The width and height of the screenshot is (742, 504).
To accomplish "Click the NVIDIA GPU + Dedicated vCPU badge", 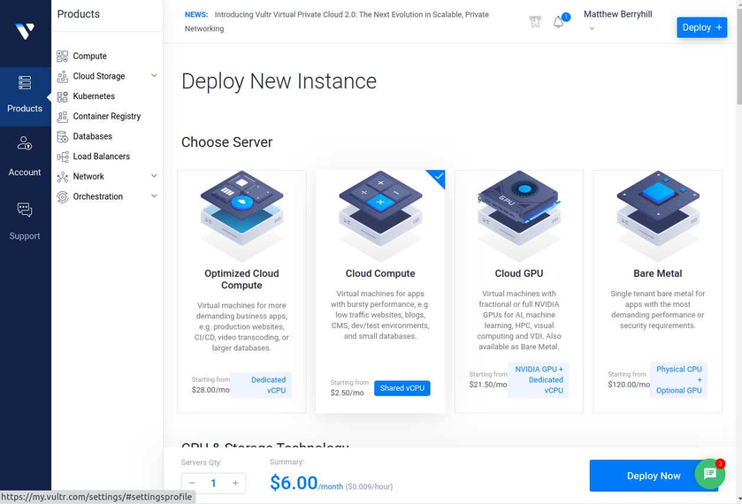I will click(539, 380).
